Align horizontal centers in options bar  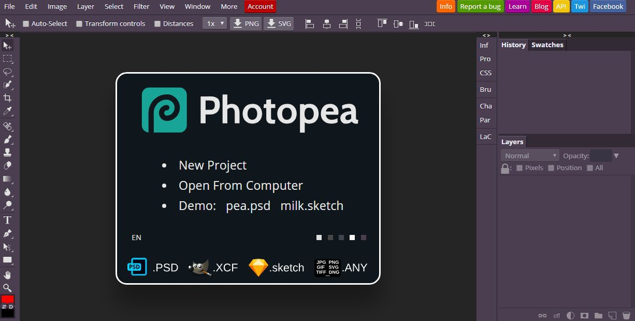(x=327, y=24)
